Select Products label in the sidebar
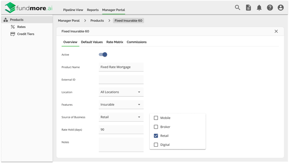Image resolution: width=289 pixels, height=163 pixels. (x=17, y=20)
